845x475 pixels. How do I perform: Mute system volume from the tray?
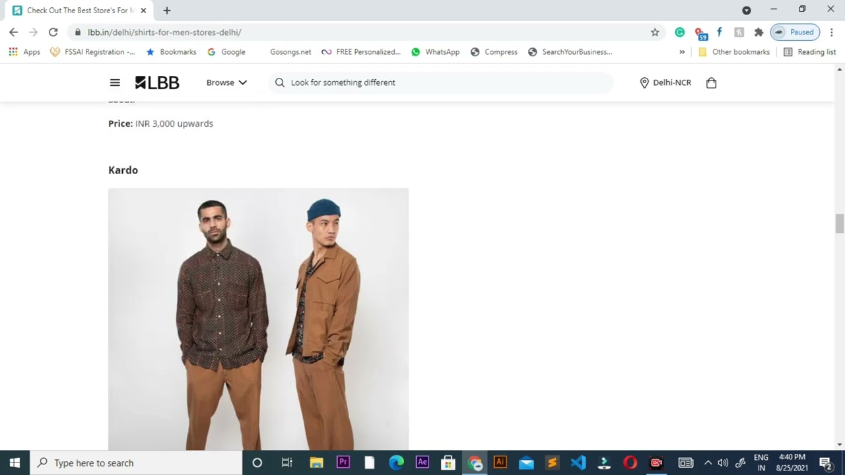point(723,462)
